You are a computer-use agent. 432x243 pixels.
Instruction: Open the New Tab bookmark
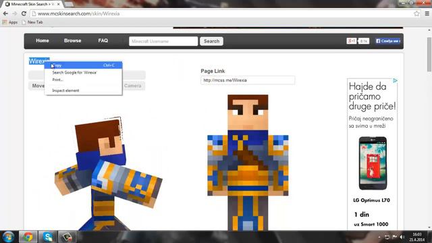point(32,22)
